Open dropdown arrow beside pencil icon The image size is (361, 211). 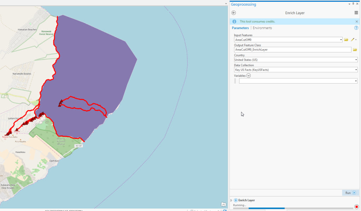(356, 40)
